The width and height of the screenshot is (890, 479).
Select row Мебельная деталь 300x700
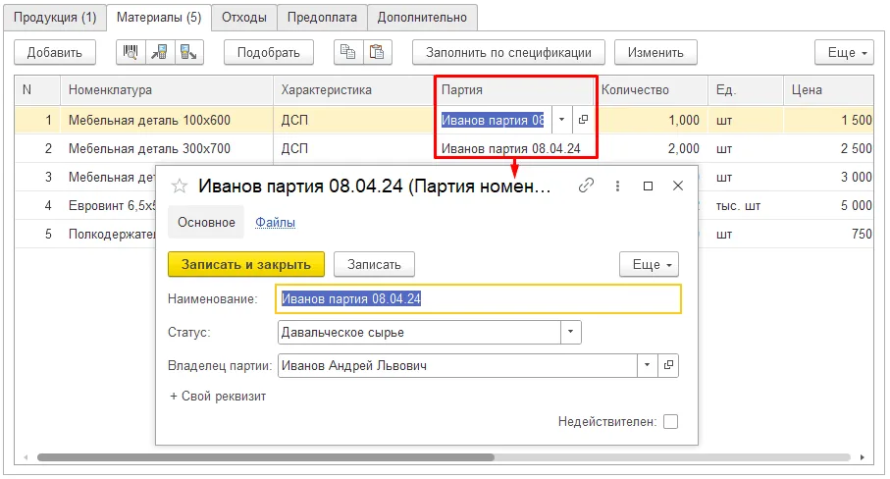(149, 148)
